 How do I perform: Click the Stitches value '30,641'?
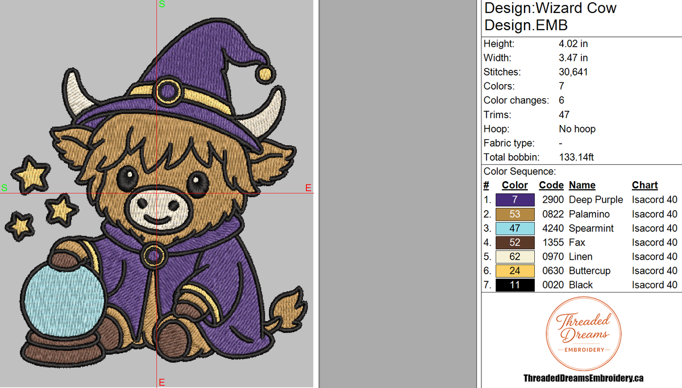point(573,72)
